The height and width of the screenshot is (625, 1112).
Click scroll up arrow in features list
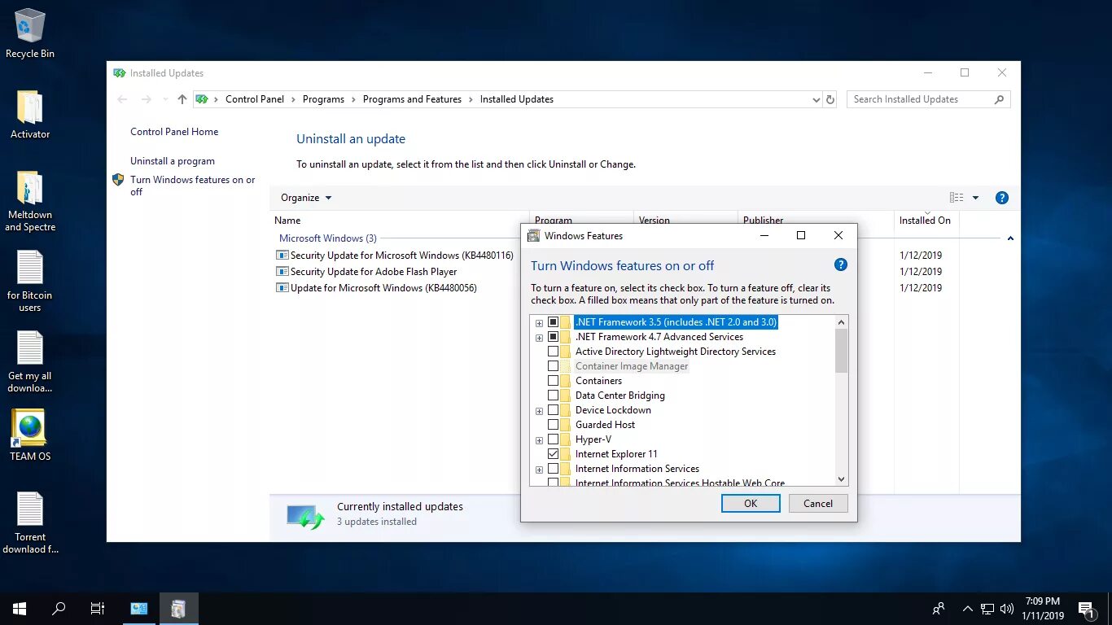pyautogui.click(x=842, y=322)
